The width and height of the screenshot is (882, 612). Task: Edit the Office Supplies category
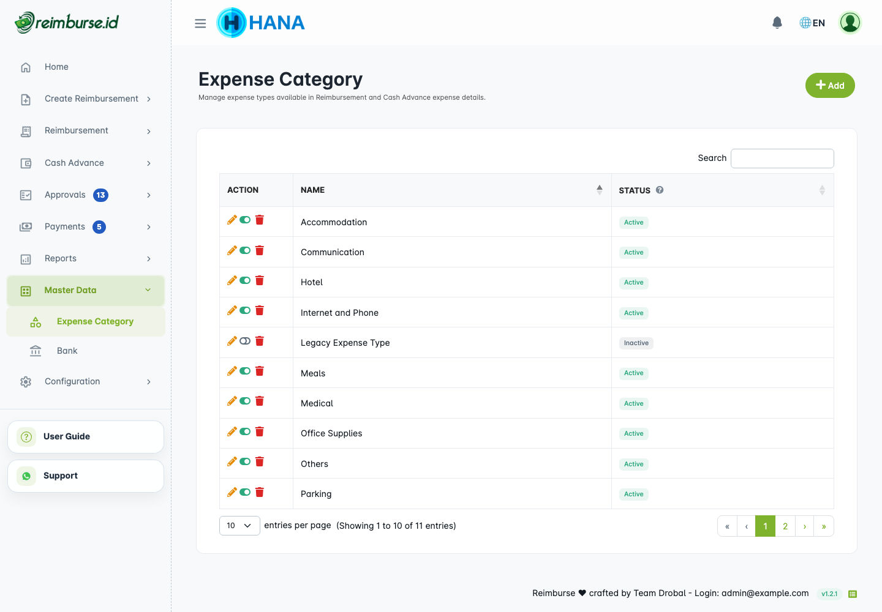232,431
